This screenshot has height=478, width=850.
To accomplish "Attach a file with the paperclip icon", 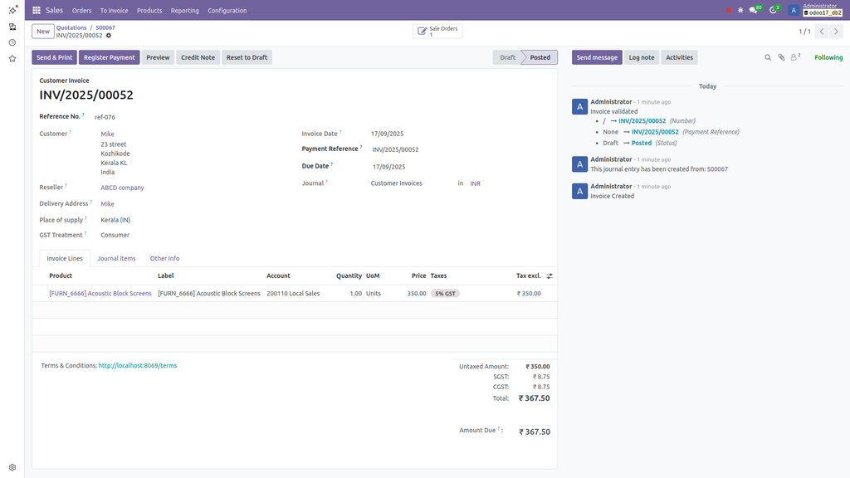I will coord(782,57).
